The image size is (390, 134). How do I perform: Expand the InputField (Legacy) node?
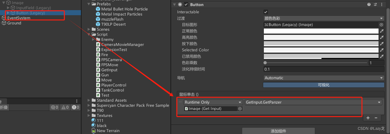pyautogui.click(x=8, y=8)
